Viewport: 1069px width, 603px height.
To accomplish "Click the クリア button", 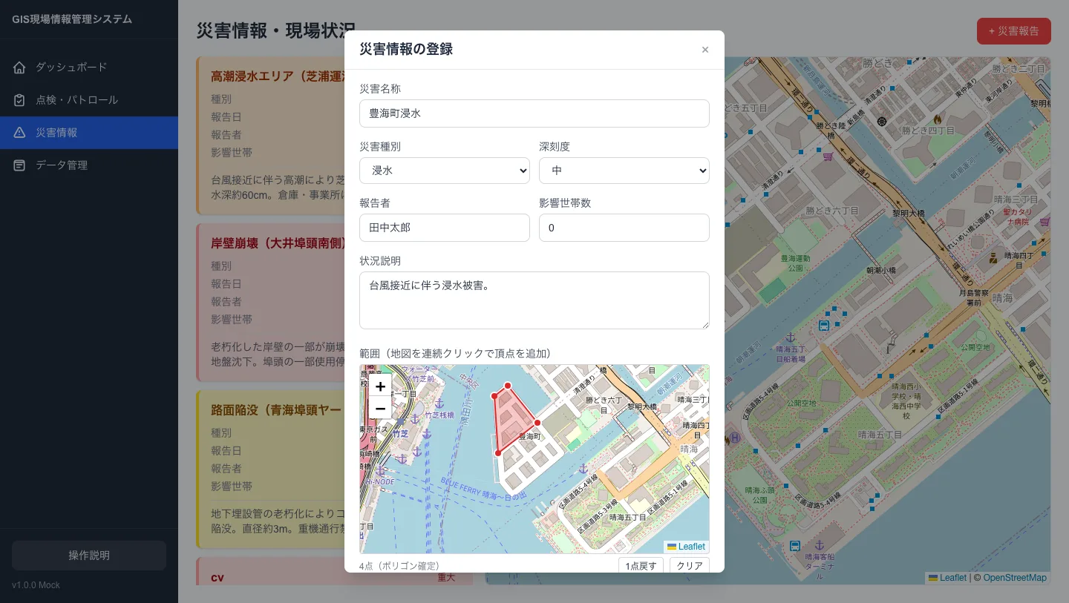I will (x=690, y=565).
